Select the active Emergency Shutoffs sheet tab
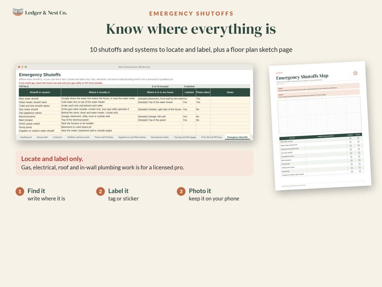Image resolution: width=382 pixels, height=287 pixels. (237, 137)
